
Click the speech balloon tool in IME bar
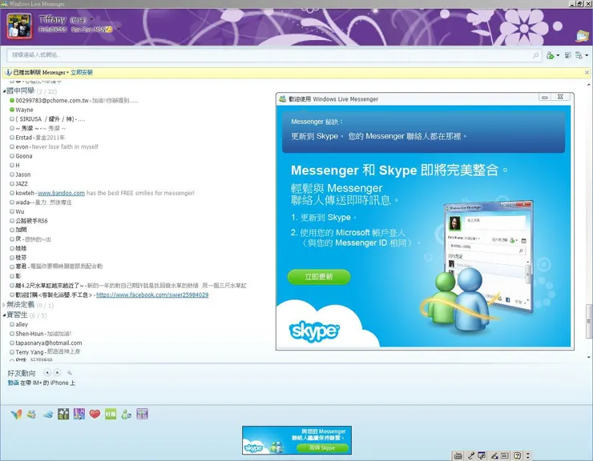[482, 455]
